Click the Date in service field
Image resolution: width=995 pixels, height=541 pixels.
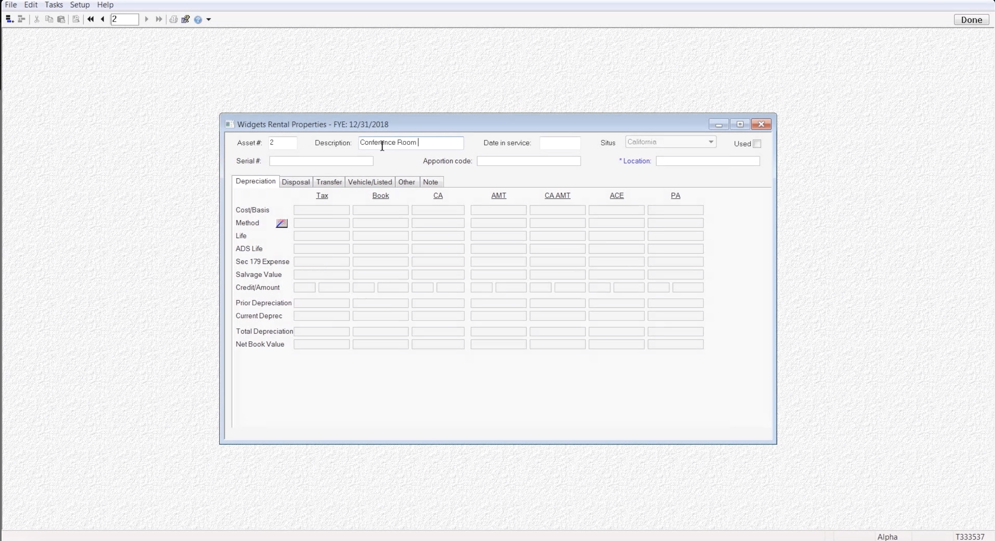[560, 143]
